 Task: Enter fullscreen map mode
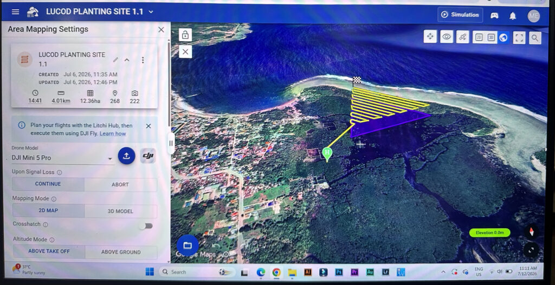pyautogui.click(x=519, y=37)
